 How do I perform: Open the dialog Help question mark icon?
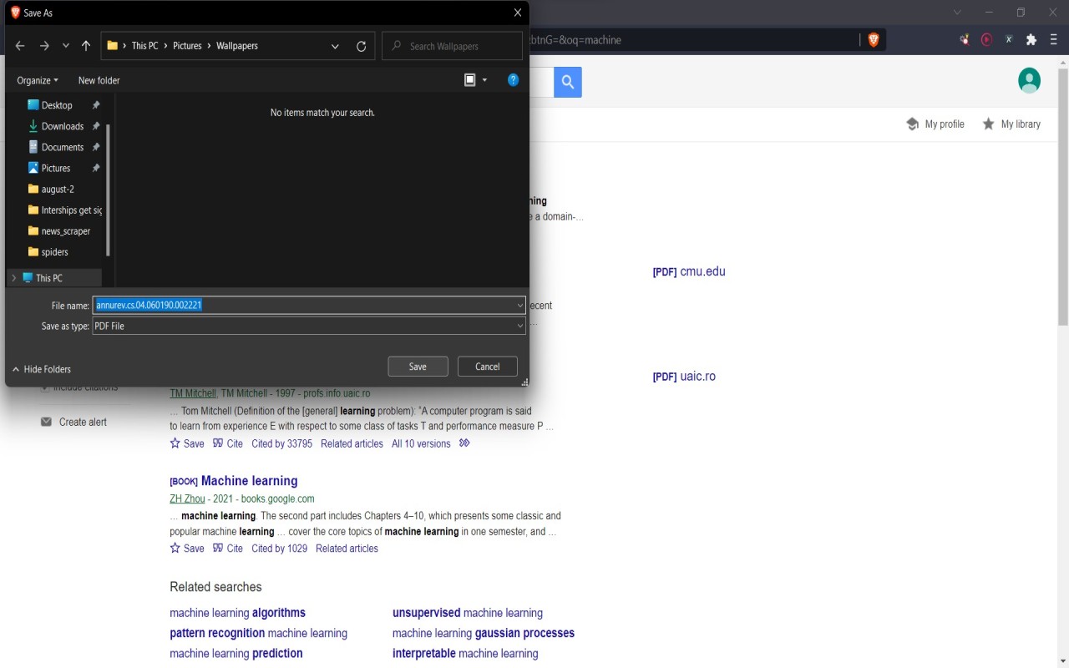click(x=513, y=80)
